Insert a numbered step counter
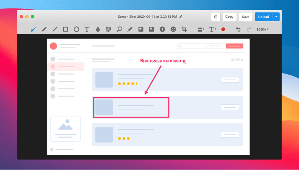This screenshot has width=299, height=170. coord(162,29)
